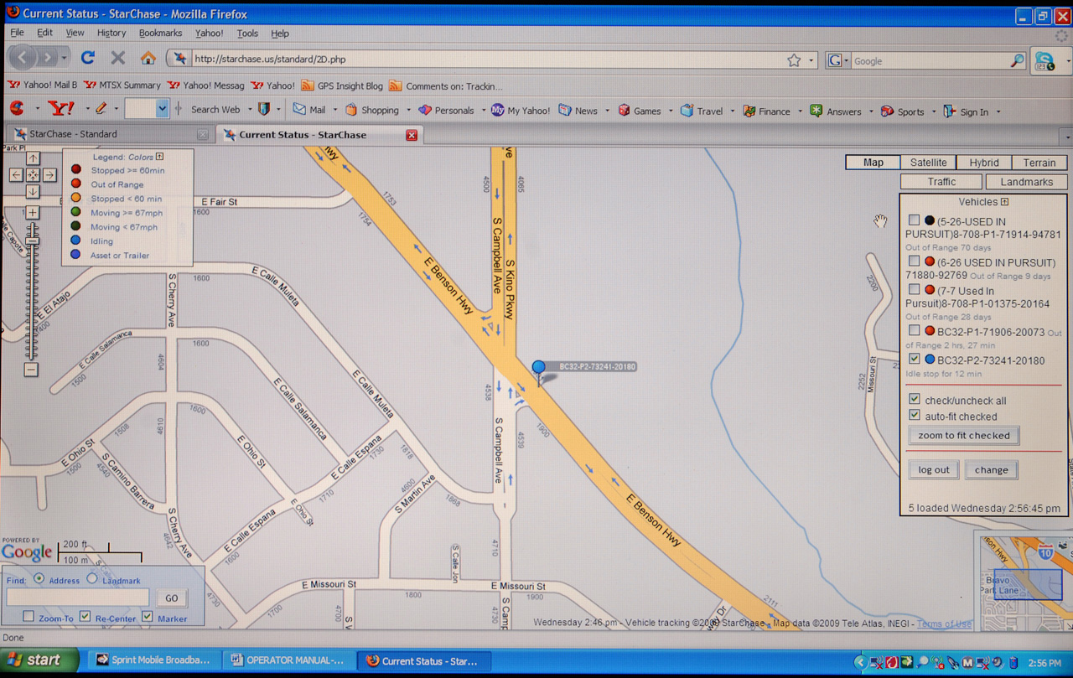Screen dimensions: 1073x678
Task: Enable the Zoom-To checkbox
Action: click(x=28, y=616)
